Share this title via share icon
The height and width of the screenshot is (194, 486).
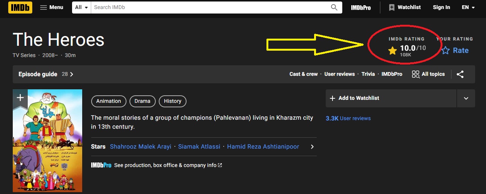click(x=460, y=74)
